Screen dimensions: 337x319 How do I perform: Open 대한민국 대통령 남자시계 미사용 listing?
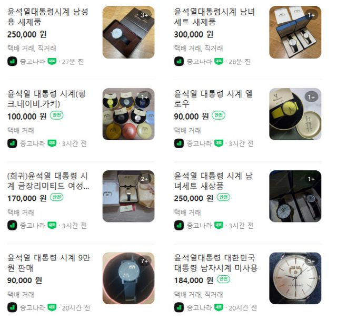click(215, 263)
